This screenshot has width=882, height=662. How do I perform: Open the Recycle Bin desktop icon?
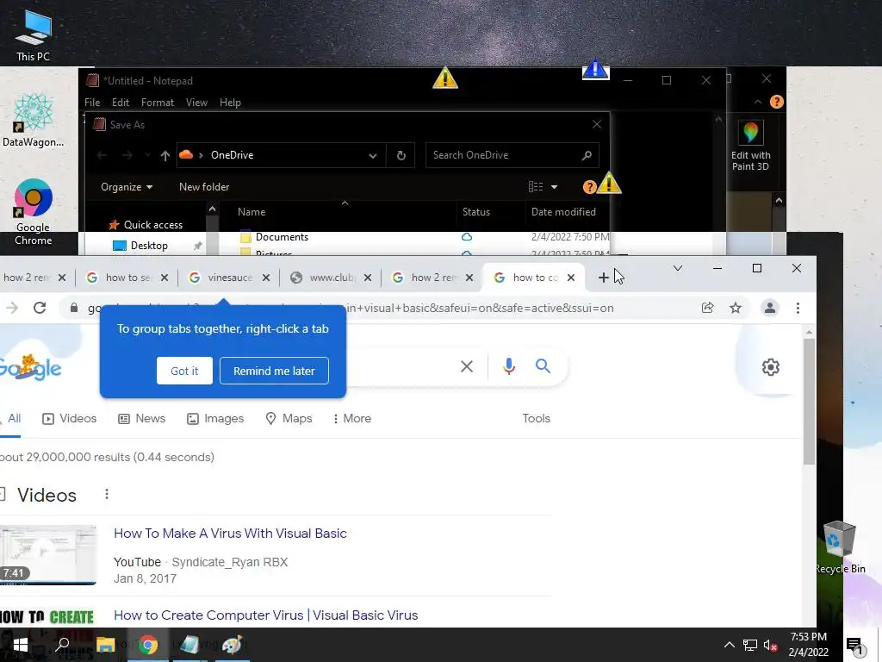[x=840, y=546]
